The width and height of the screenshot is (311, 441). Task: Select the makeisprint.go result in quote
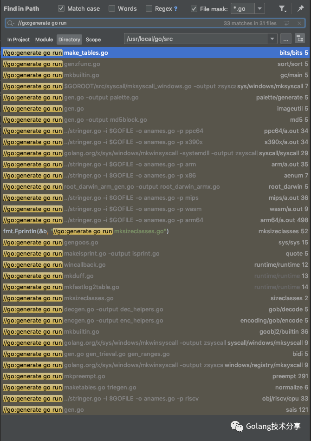[155, 254]
